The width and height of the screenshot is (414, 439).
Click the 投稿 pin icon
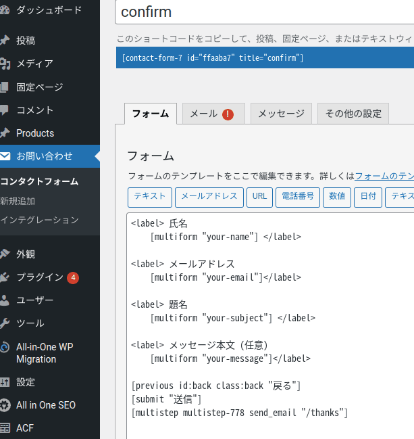point(5,41)
